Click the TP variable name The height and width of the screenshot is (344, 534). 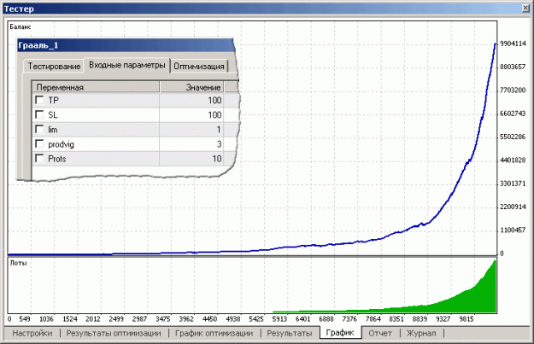pyautogui.click(x=54, y=100)
